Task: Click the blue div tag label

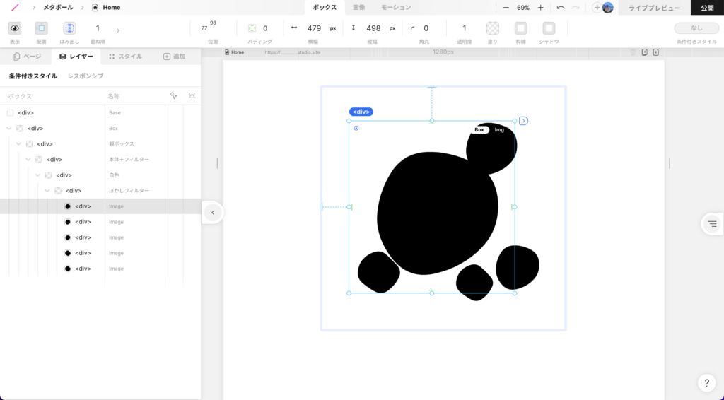Action: [x=361, y=112]
